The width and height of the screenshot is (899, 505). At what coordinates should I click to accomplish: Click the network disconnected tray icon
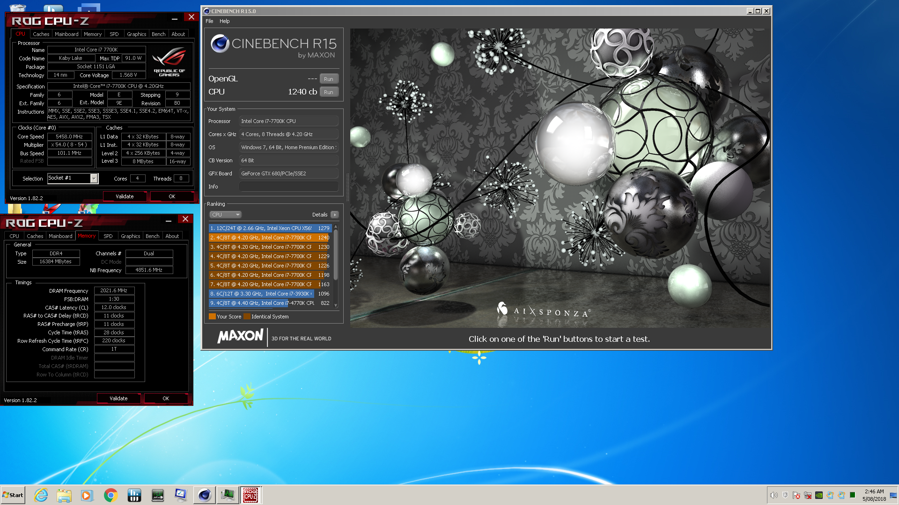pyautogui.click(x=808, y=495)
